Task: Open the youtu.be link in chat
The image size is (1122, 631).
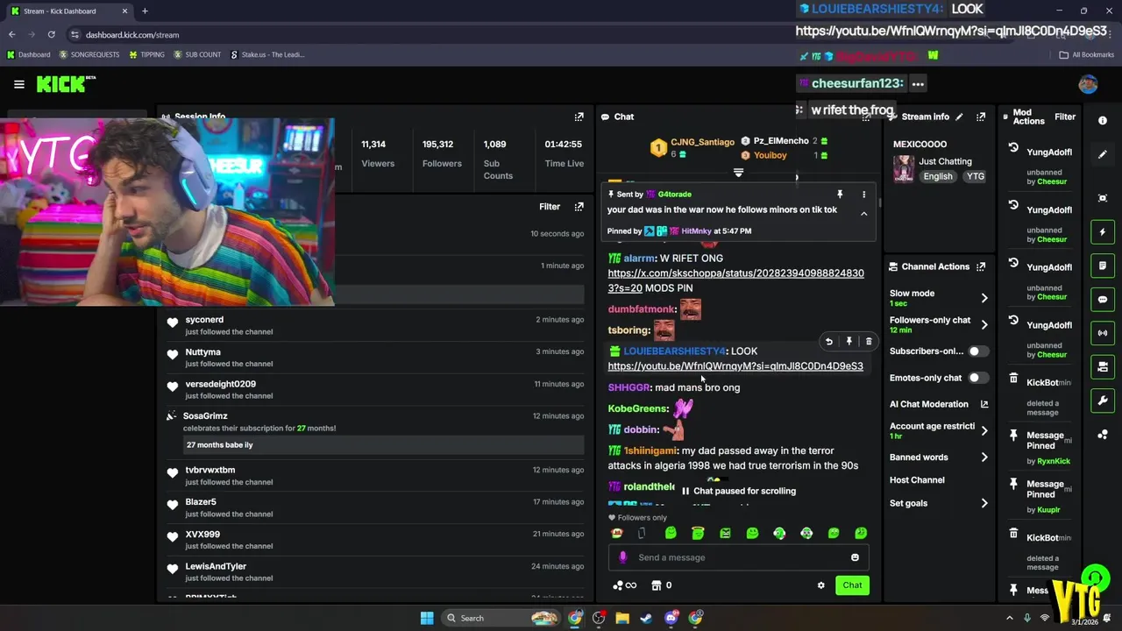Action: point(735,366)
